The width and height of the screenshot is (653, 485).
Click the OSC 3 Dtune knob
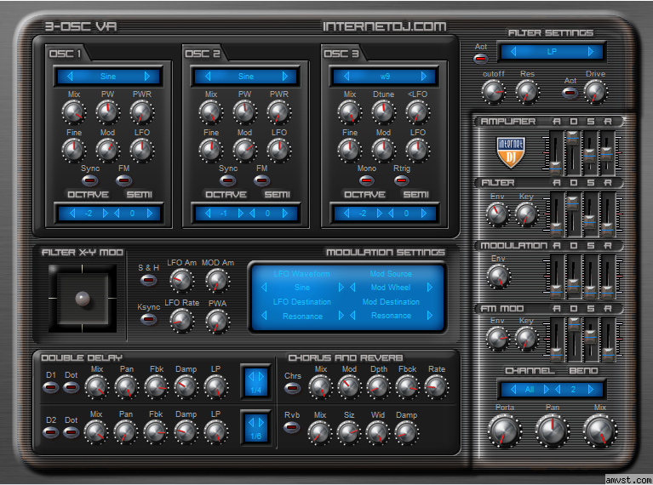[384, 112]
